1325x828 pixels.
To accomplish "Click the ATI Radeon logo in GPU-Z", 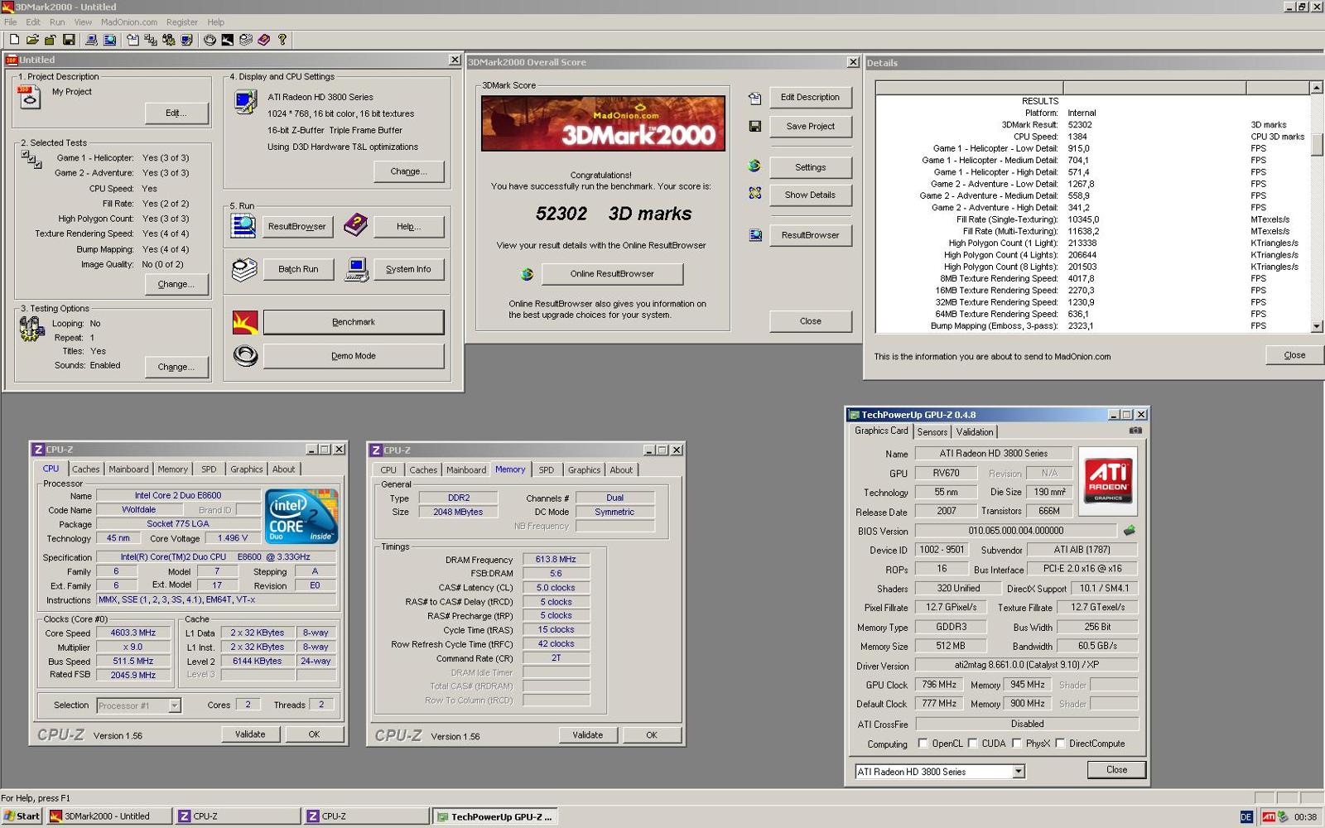I will [1108, 482].
